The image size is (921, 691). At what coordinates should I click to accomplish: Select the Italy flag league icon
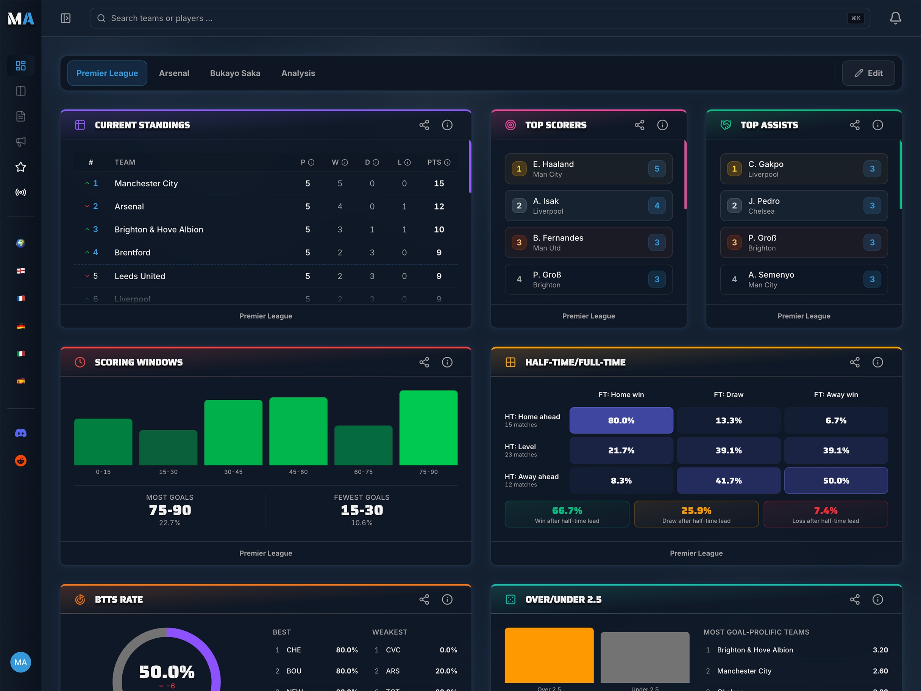point(20,353)
